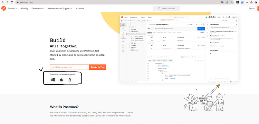Expand the Product dropdown menu

point(12,9)
